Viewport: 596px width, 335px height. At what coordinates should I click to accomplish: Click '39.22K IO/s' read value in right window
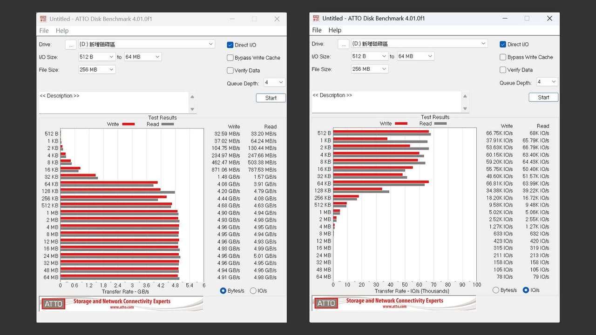click(536, 190)
